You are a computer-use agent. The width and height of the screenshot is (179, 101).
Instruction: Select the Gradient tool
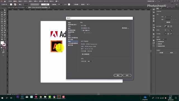point(5,30)
